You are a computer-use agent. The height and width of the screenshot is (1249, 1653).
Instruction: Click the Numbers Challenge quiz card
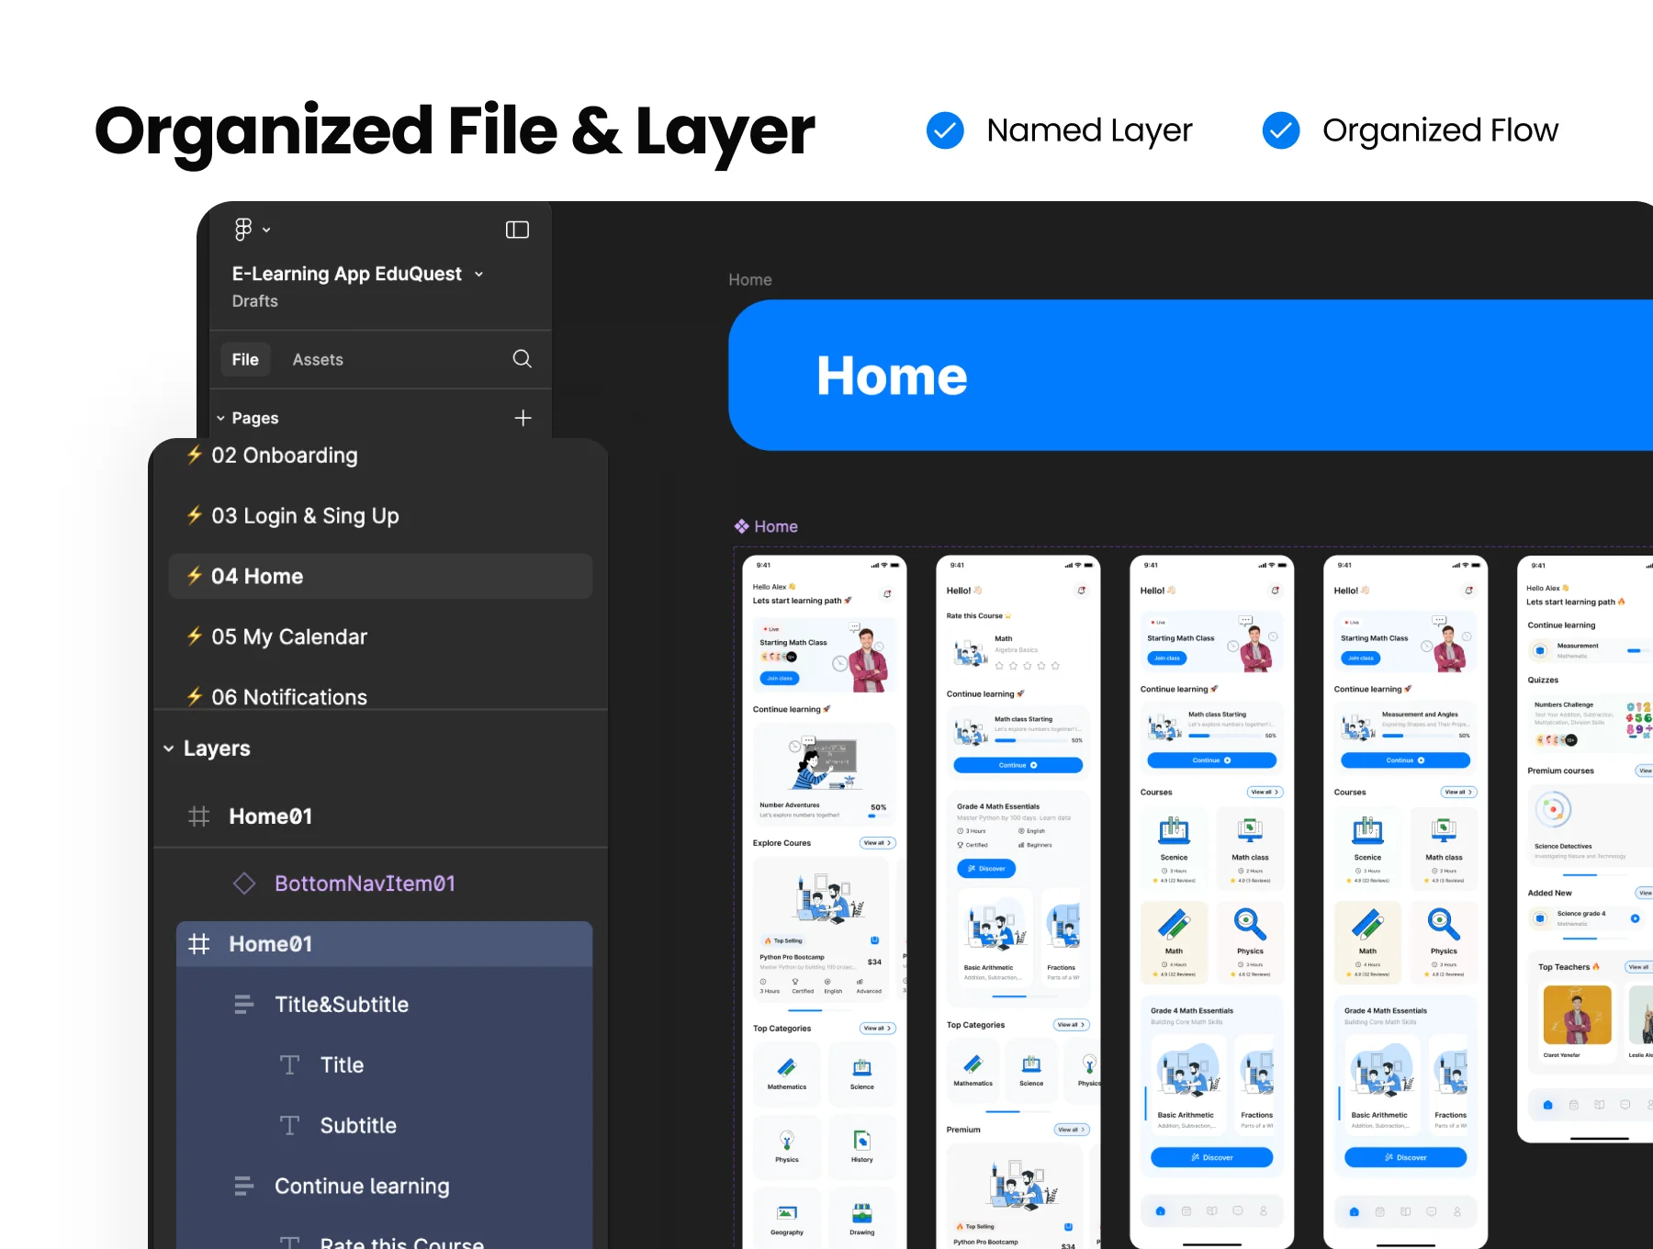tap(1590, 725)
